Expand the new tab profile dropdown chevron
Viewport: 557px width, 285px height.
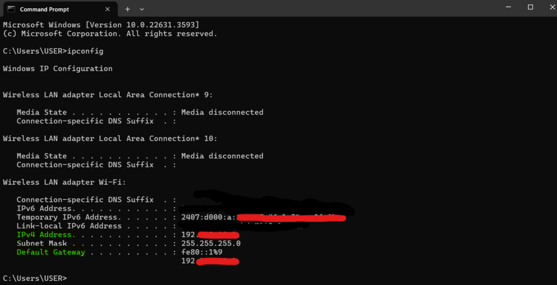pos(142,9)
